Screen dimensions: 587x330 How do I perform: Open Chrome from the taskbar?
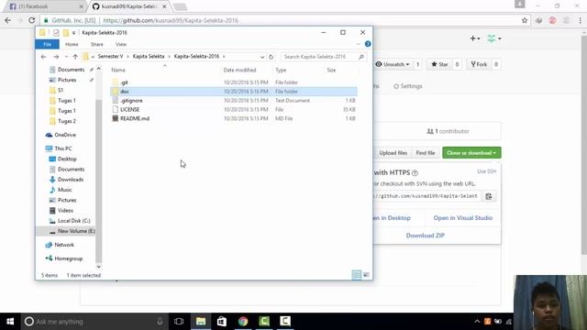[x=243, y=322]
